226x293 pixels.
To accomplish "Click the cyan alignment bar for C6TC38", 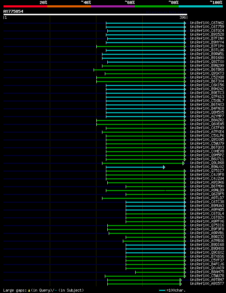I will point(156,202).
